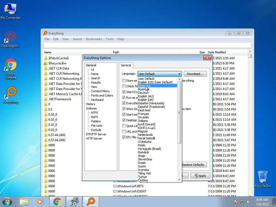Open File Explorer from taskbar
This screenshot has width=276, height=207.
(x=24, y=202)
